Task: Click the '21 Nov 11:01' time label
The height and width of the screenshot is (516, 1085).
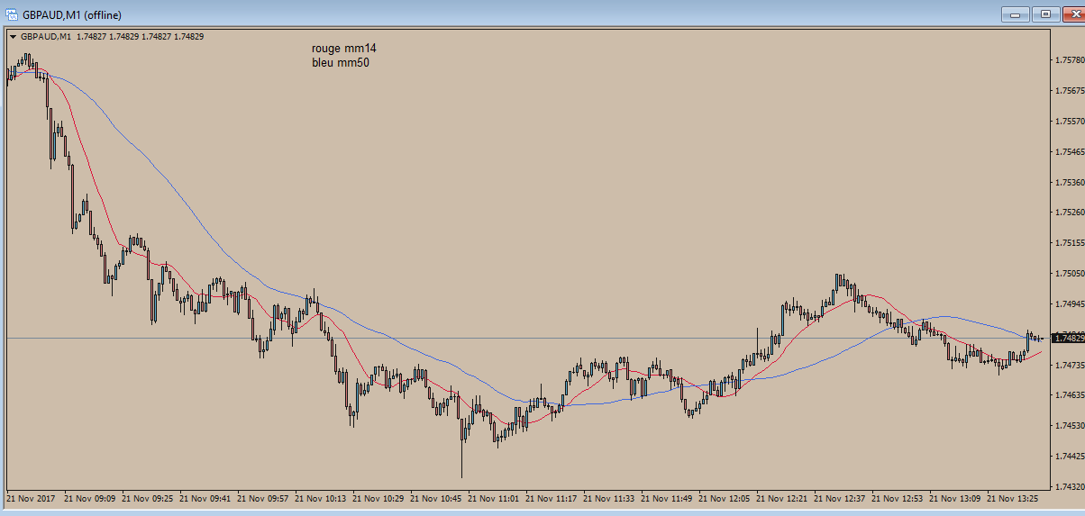Action: pyautogui.click(x=495, y=498)
